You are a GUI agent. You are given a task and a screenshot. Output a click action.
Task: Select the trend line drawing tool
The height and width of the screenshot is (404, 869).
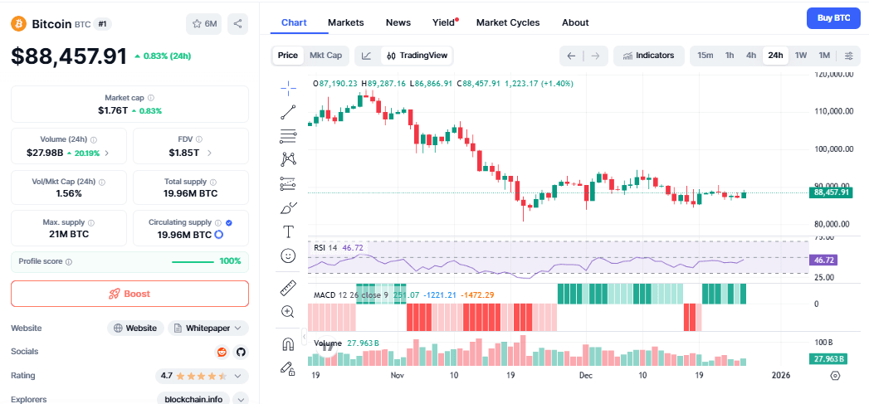tap(288, 111)
